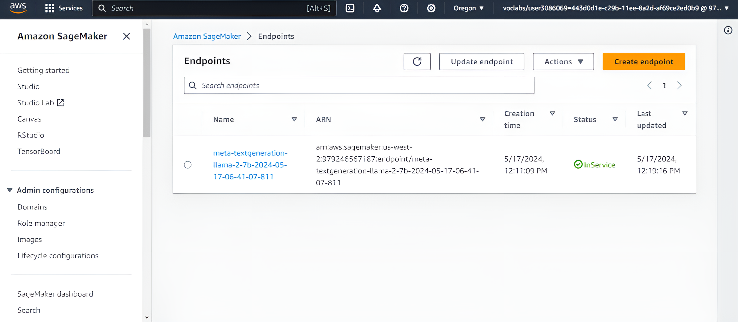Click the Search endpoints input field
The height and width of the screenshot is (322, 738).
tap(359, 85)
